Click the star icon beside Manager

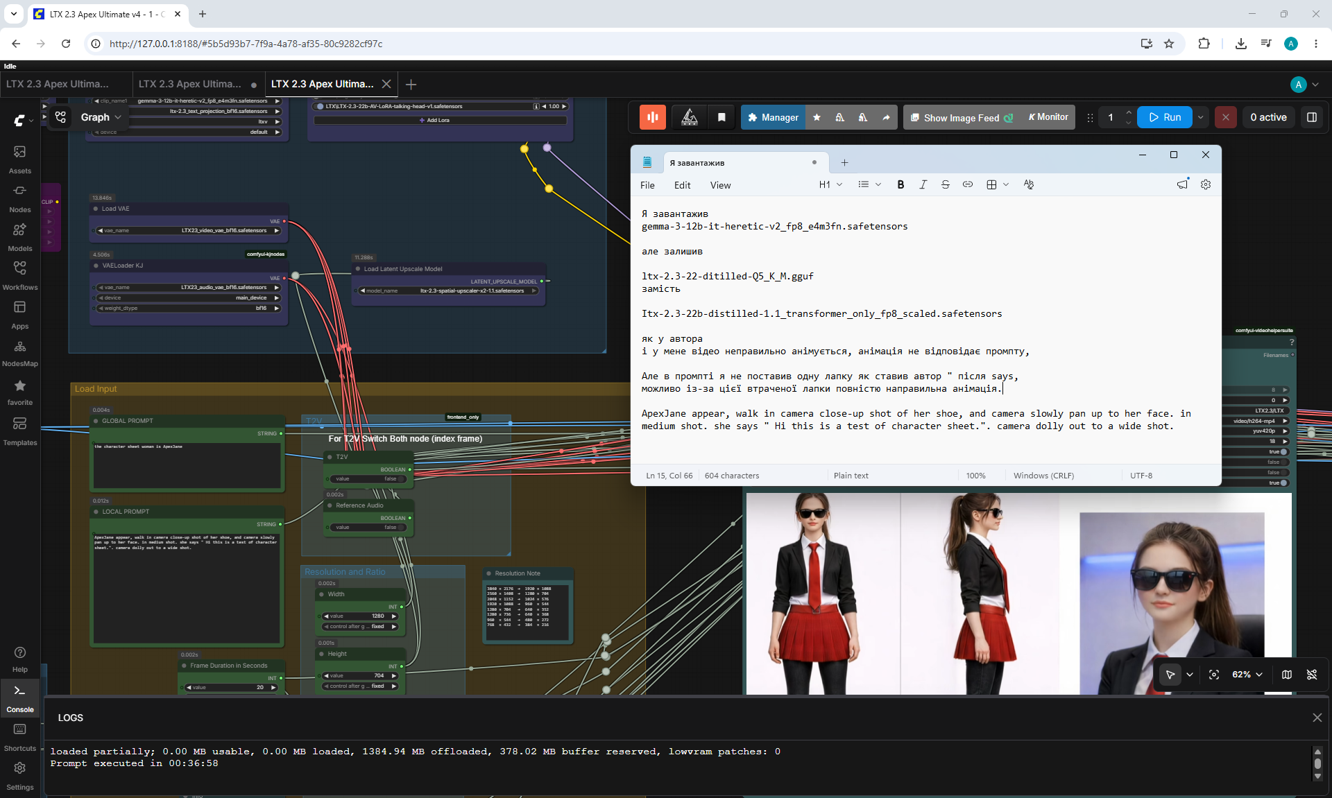point(817,117)
